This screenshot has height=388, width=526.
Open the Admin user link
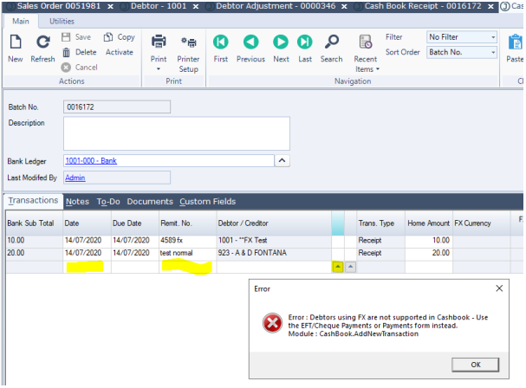pos(75,178)
